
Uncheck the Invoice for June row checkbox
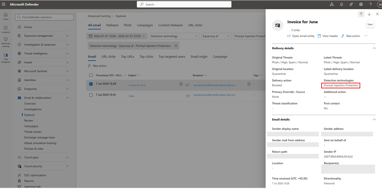(x=91, y=84)
